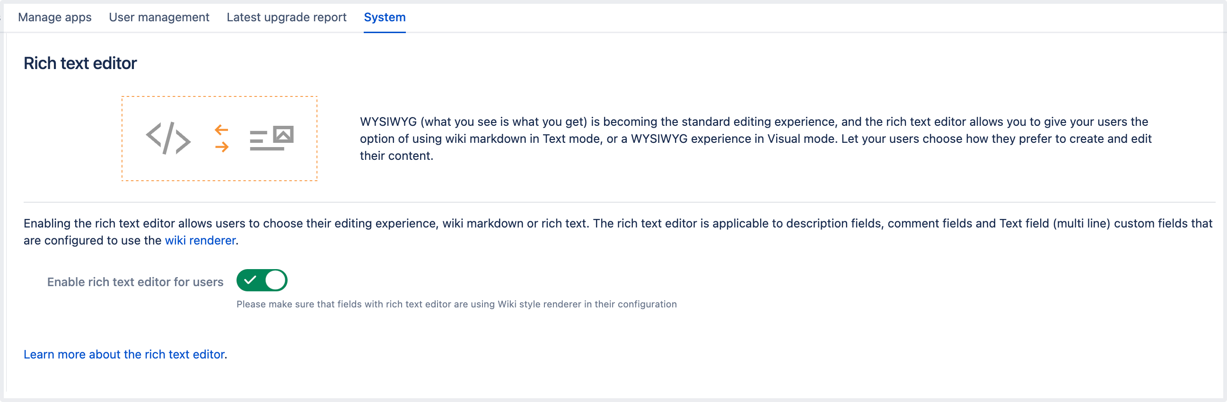Click the checkmark inside the green switch
This screenshot has width=1227, height=402.
[250, 280]
